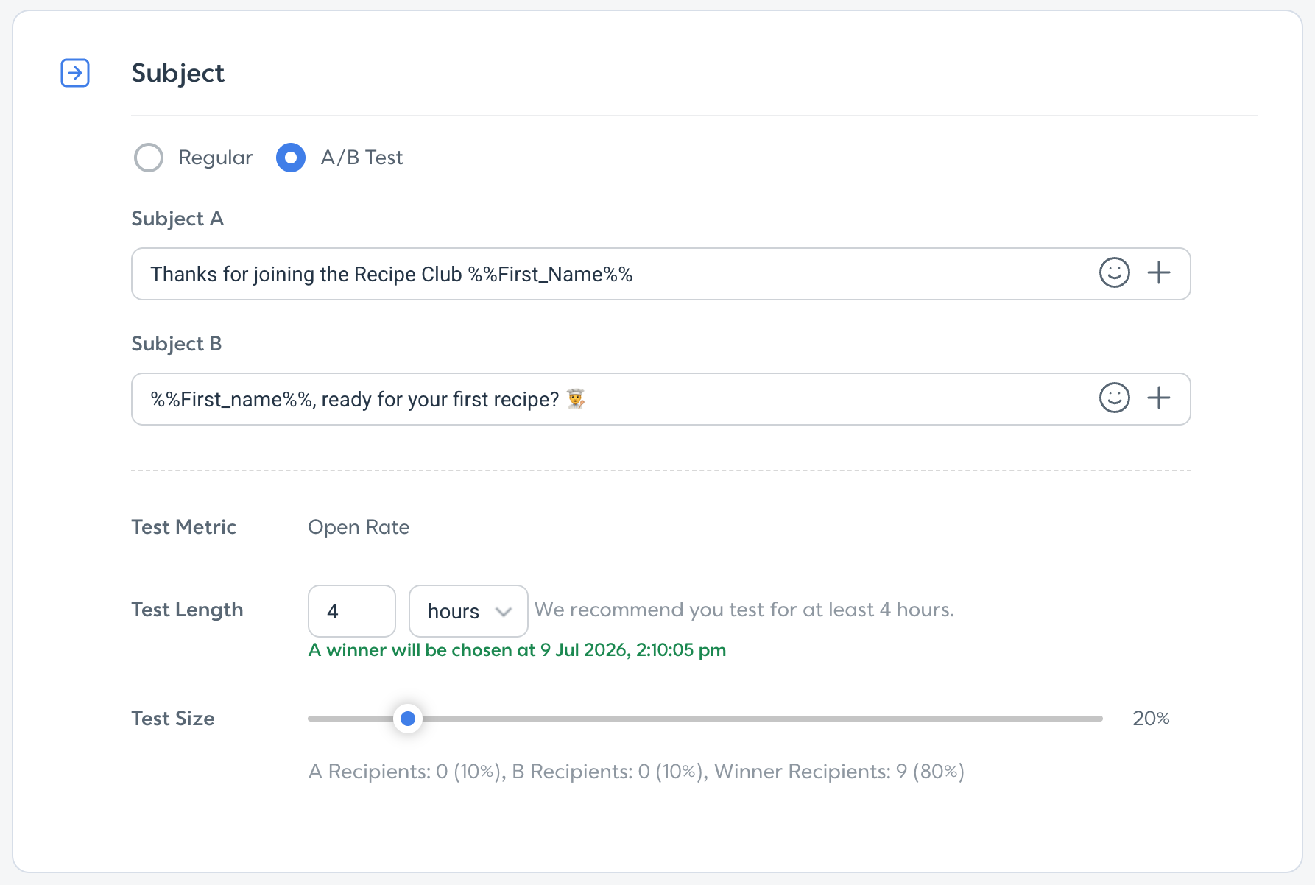Select the Regular subject radio button
The height and width of the screenshot is (885, 1315).
[x=149, y=158]
